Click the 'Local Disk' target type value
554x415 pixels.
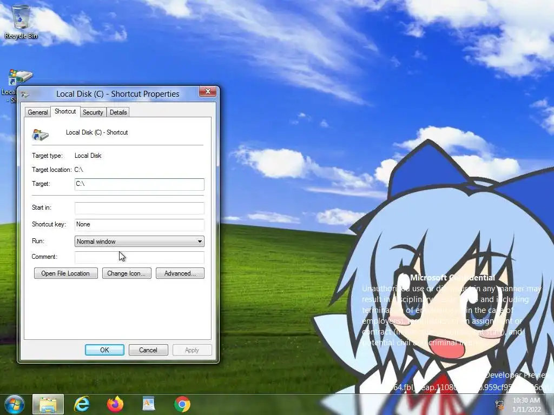pos(88,156)
